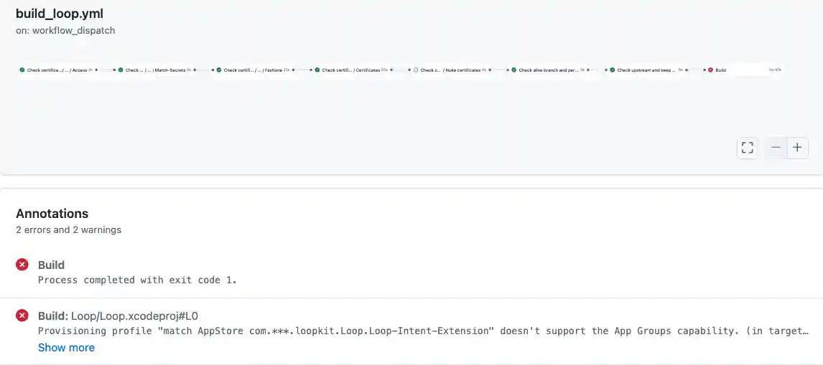The height and width of the screenshot is (365, 823).
Task: Open Loop/Loop.xcodeproj#L0 annotation link
Action: click(134, 316)
